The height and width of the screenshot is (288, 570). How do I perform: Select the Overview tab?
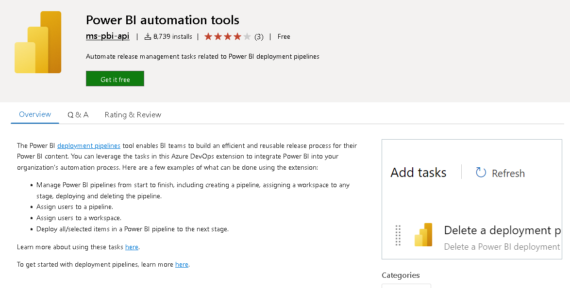35,114
